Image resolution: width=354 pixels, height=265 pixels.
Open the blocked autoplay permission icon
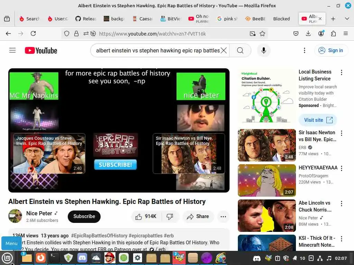[x=93, y=33]
